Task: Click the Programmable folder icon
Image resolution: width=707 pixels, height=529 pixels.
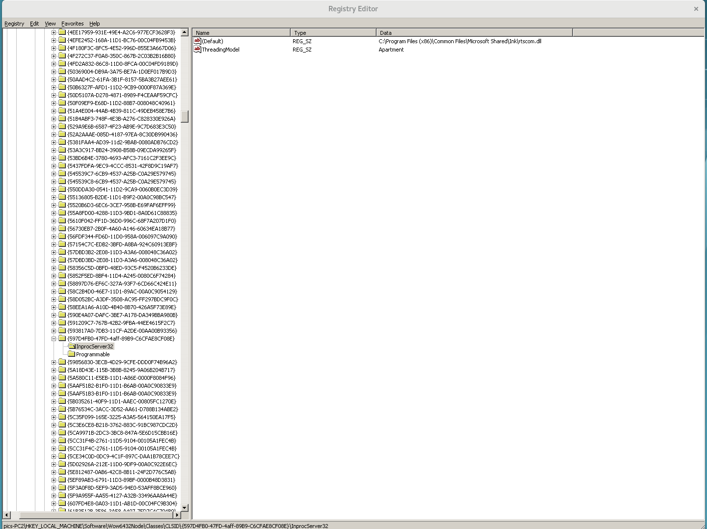Action: tap(72, 354)
